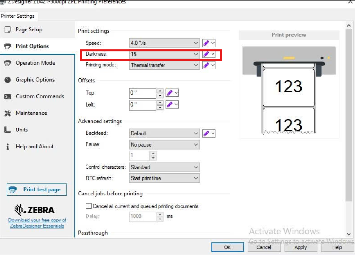Click the pencil icon beside Darkness
355x255 pixels.
(x=206, y=54)
